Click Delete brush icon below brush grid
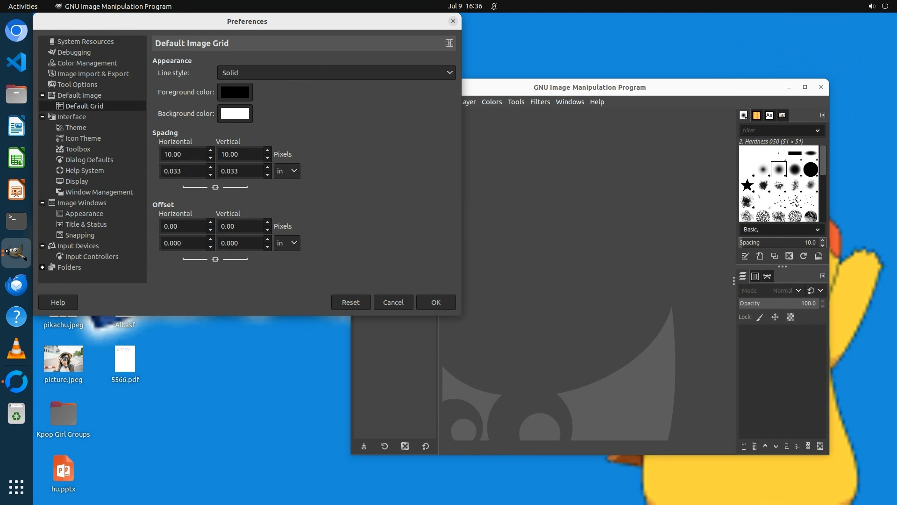 coord(789,256)
